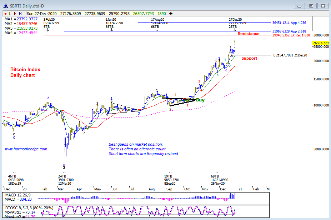Click the DTOSC 8,5,3,3 indicator label
Viewport: 331px width, 220px height.
tap(29, 208)
